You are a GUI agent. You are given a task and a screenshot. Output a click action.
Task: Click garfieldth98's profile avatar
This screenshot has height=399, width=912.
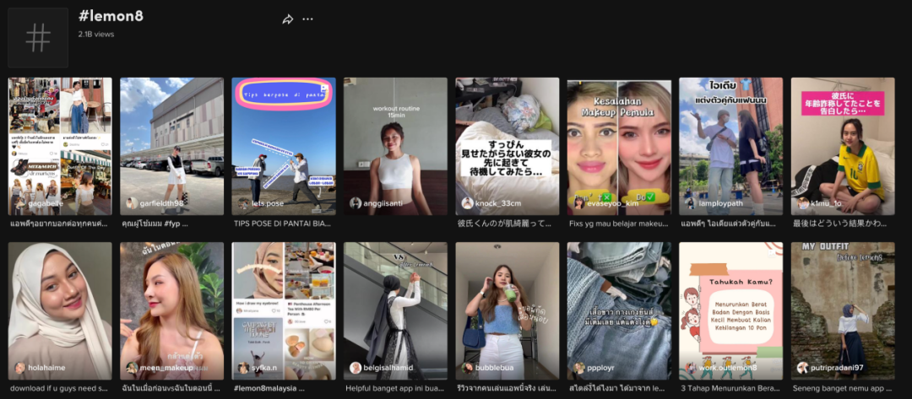pyautogui.click(x=131, y=203)
